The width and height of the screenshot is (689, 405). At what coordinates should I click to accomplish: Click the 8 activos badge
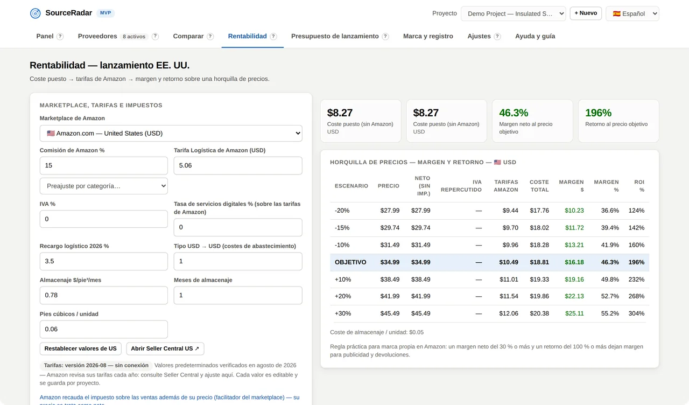(134, 37)
